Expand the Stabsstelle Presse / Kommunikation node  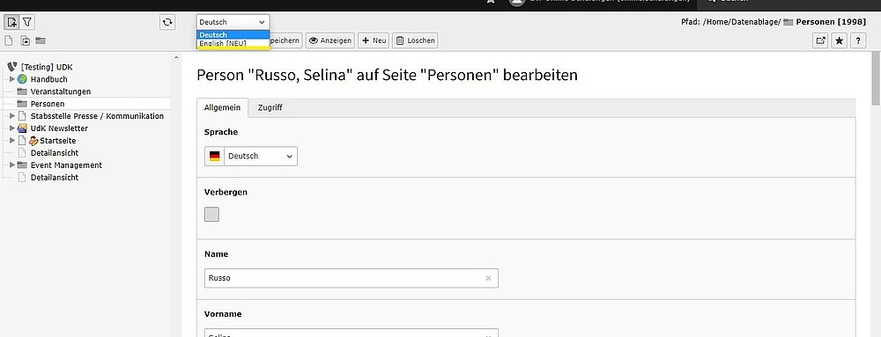tap(12, 116)
